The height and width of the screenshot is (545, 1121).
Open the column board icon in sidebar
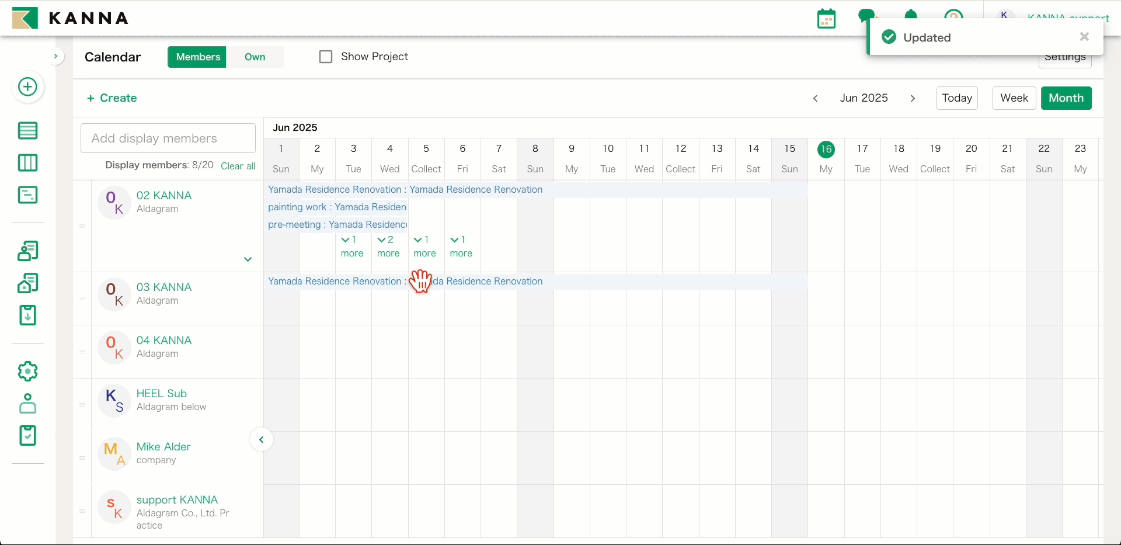27,163
